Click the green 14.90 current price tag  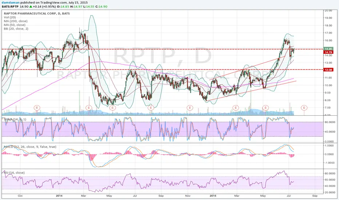[x=328, y=49]
